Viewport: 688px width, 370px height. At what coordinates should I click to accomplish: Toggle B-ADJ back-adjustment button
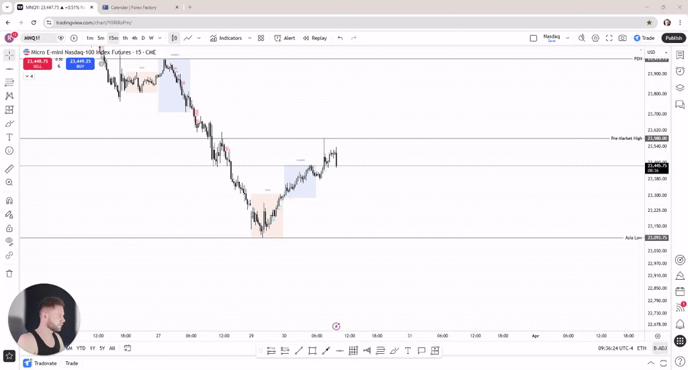click(660, 348)
